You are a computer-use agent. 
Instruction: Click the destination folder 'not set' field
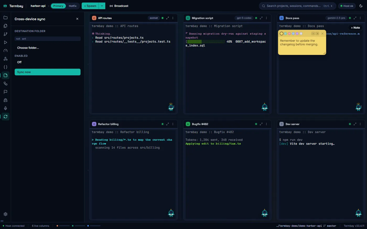pyautogui.click(x=47, y=39)
